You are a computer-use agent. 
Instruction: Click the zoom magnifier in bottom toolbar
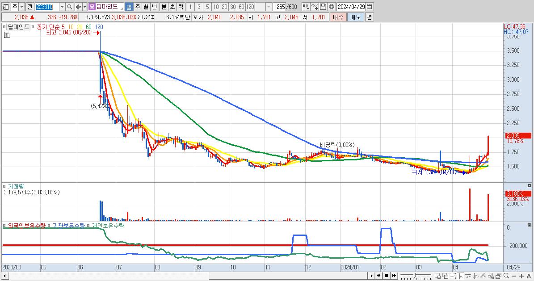tap(506, 276)
